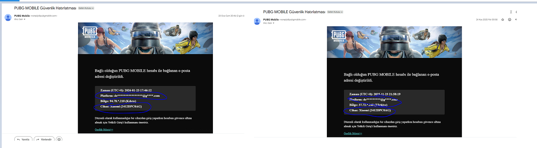Open sender avatar in 23 Oca email
Screen dimensions: 537x148
(x=8, y=18)
